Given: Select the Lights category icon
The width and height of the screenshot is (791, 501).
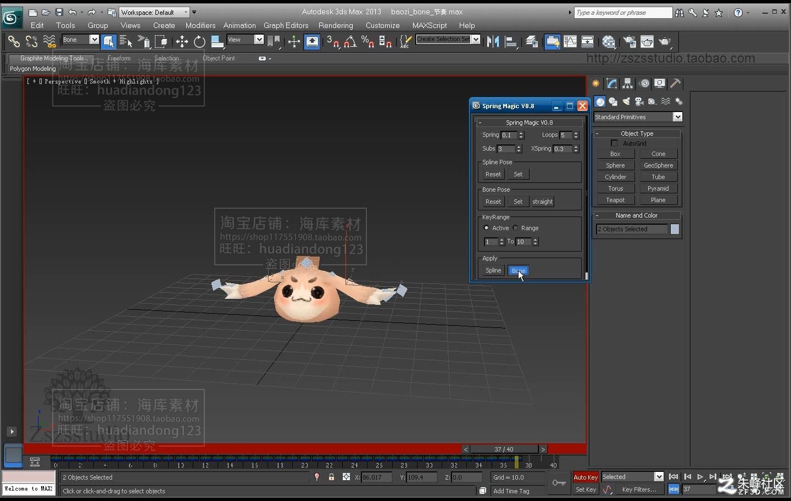Looking at the screenshot, I should [626, 102].
